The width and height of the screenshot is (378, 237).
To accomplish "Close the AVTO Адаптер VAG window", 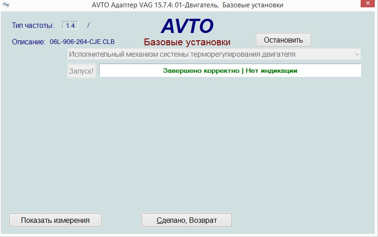I will tap(367, 3).
